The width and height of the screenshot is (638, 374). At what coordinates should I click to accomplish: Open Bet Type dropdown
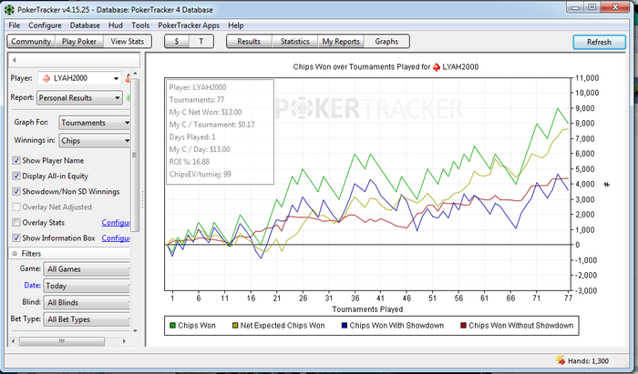point(87,319)
